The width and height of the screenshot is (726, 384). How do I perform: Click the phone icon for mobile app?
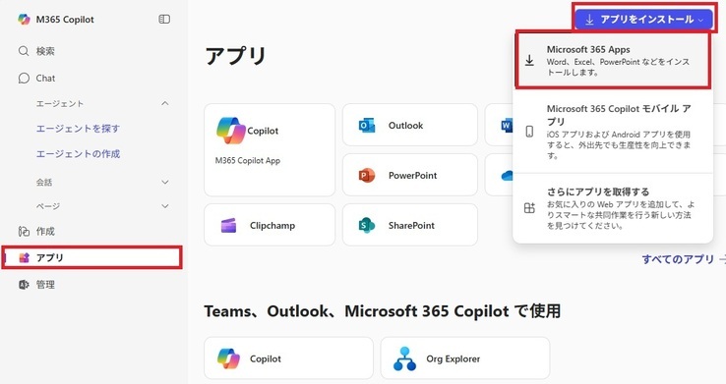click(x=529, y=132)
